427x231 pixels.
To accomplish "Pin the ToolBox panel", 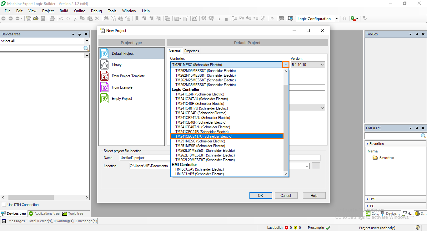I will [417, 34].
